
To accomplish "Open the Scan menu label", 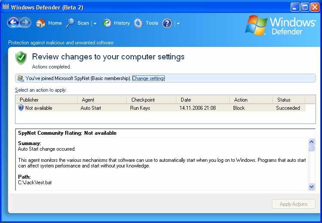I will [83, 23].
